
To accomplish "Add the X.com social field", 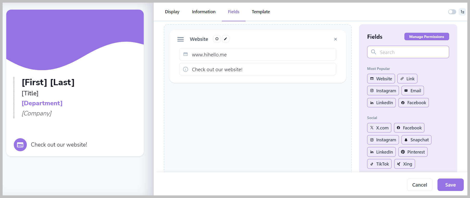I will [x=379, y=128].
